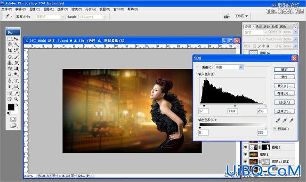Toggle lock all padlock icon
The image size is (306, 182).
(268, 46)
